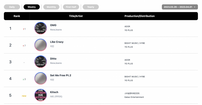Click the Rank column header

tap(17, 16)
